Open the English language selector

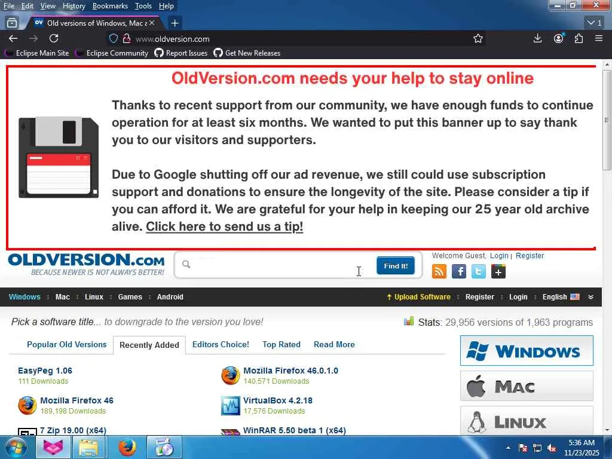pos(561,297)
